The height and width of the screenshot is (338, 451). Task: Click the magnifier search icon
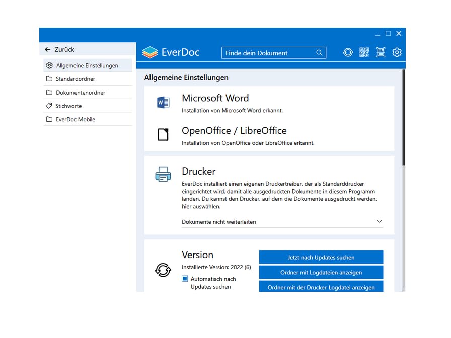tap(319, 53)
